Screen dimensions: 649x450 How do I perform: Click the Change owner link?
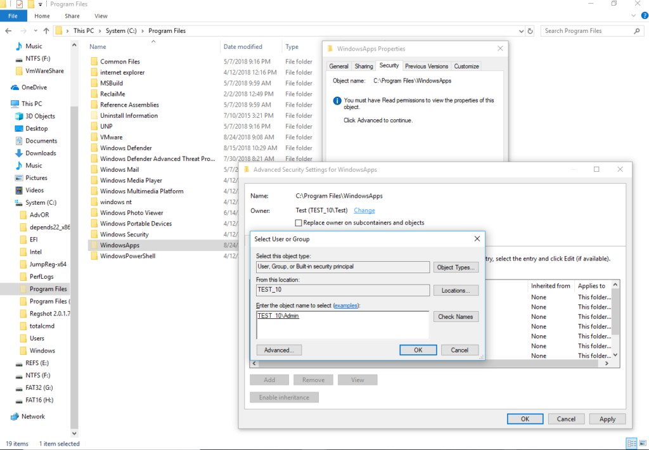pos(364,210)
